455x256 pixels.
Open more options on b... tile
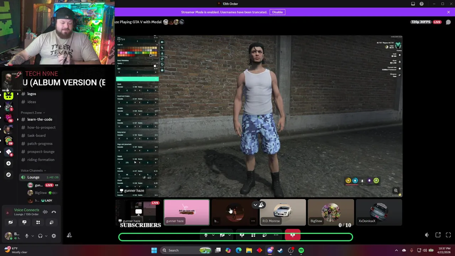253,221
